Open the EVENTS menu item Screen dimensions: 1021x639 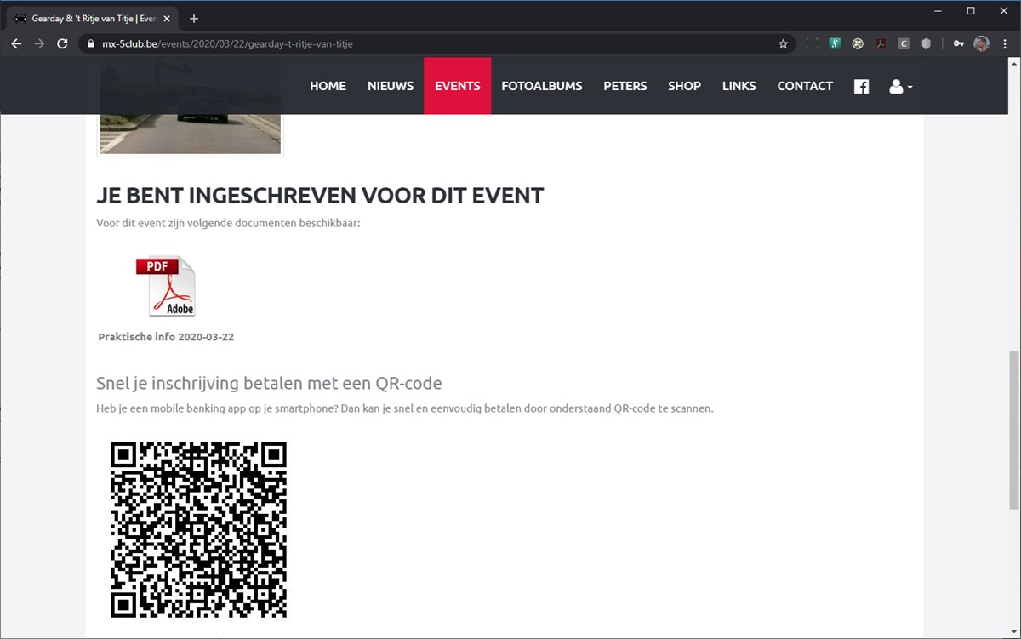pyautogui.click(x=458, y=86)
